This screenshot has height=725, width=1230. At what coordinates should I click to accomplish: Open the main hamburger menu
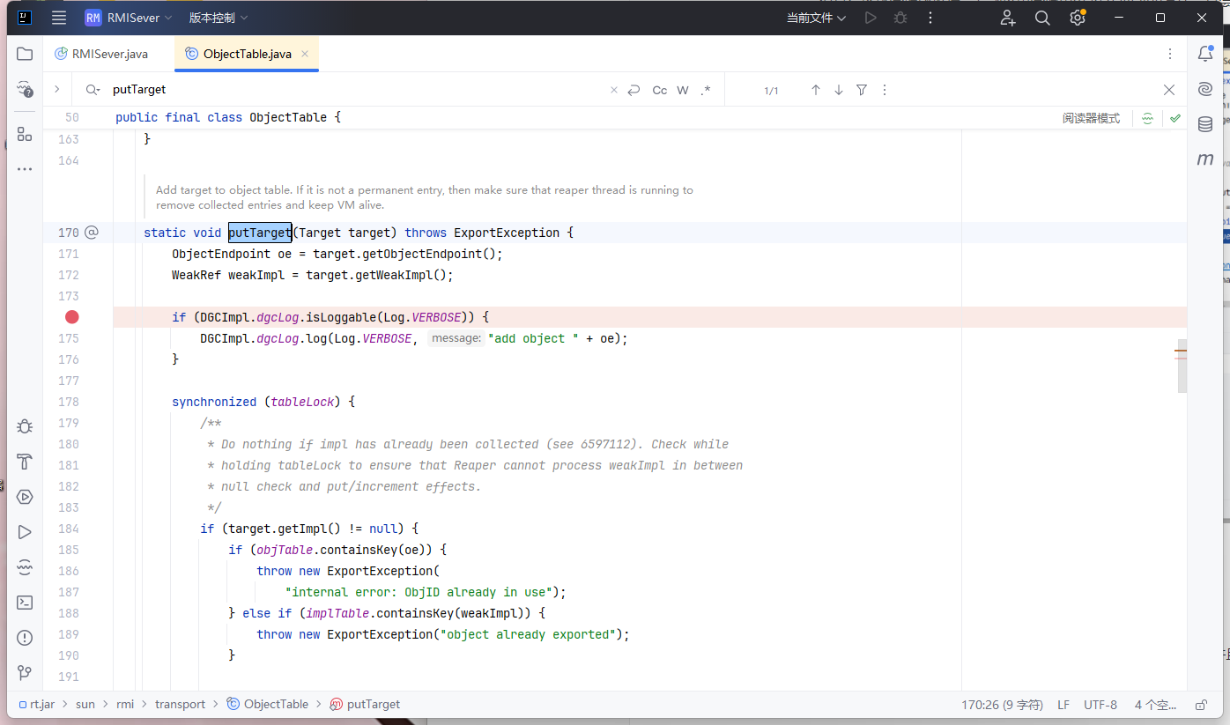59,18
